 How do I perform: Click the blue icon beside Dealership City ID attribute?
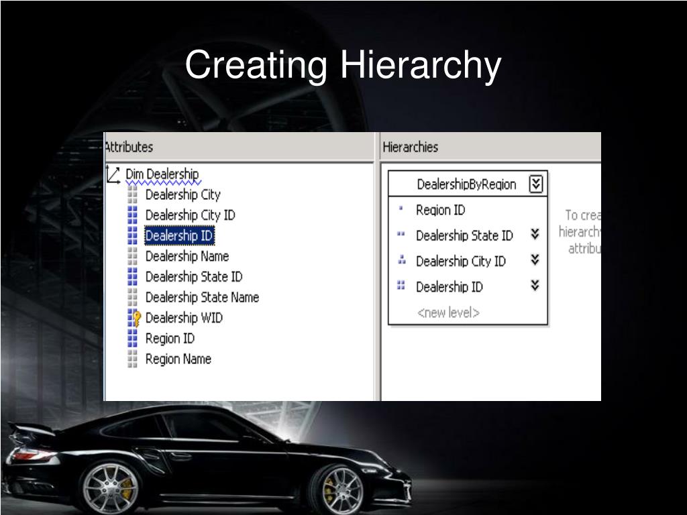click(x=132, y=215)
